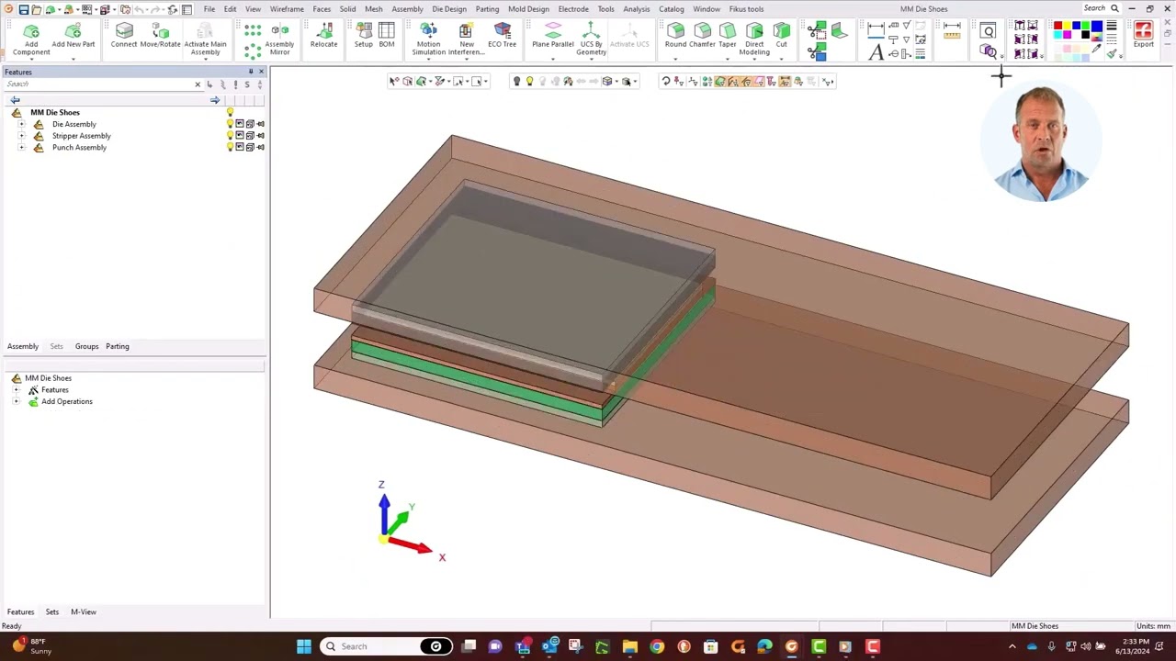This screenshot has height=661, width=1176.
Task: Toggle visibility bulb for Stripper Assembly
Action: click(230, 136)
